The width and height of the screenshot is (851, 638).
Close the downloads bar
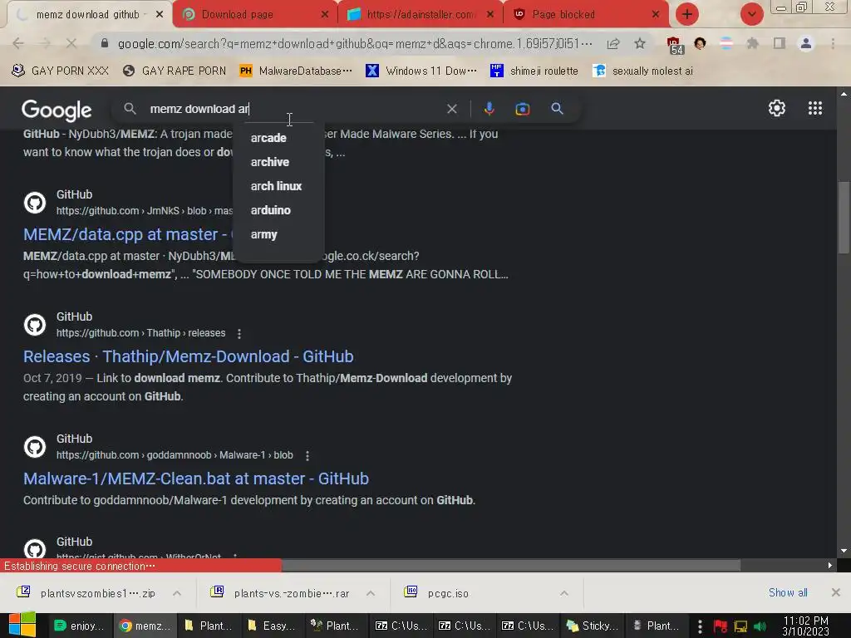point(836,592)
